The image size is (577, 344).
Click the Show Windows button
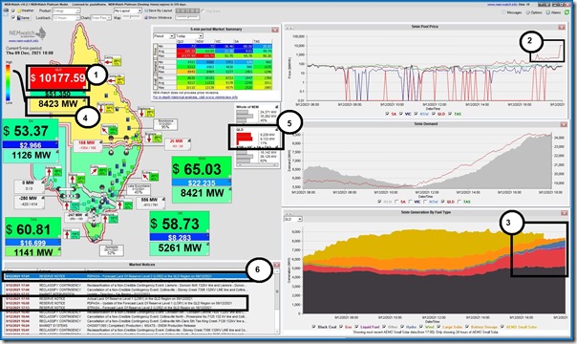(159, 17)
